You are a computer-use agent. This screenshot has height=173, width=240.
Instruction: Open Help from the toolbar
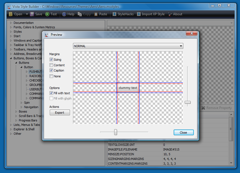pos(64,14)
